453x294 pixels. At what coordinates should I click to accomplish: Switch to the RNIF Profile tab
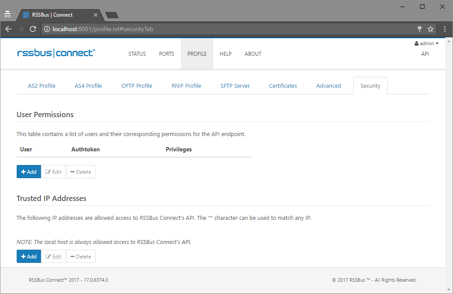point(187,86)
